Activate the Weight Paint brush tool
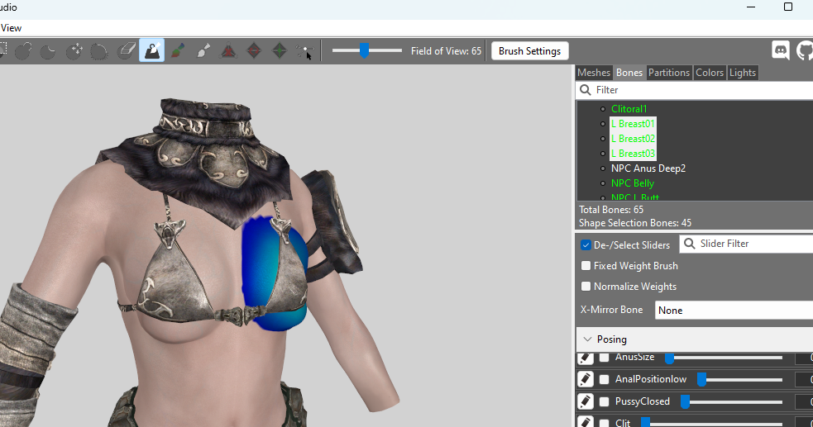Screen dimensions: 813x427 pos(152,50)
